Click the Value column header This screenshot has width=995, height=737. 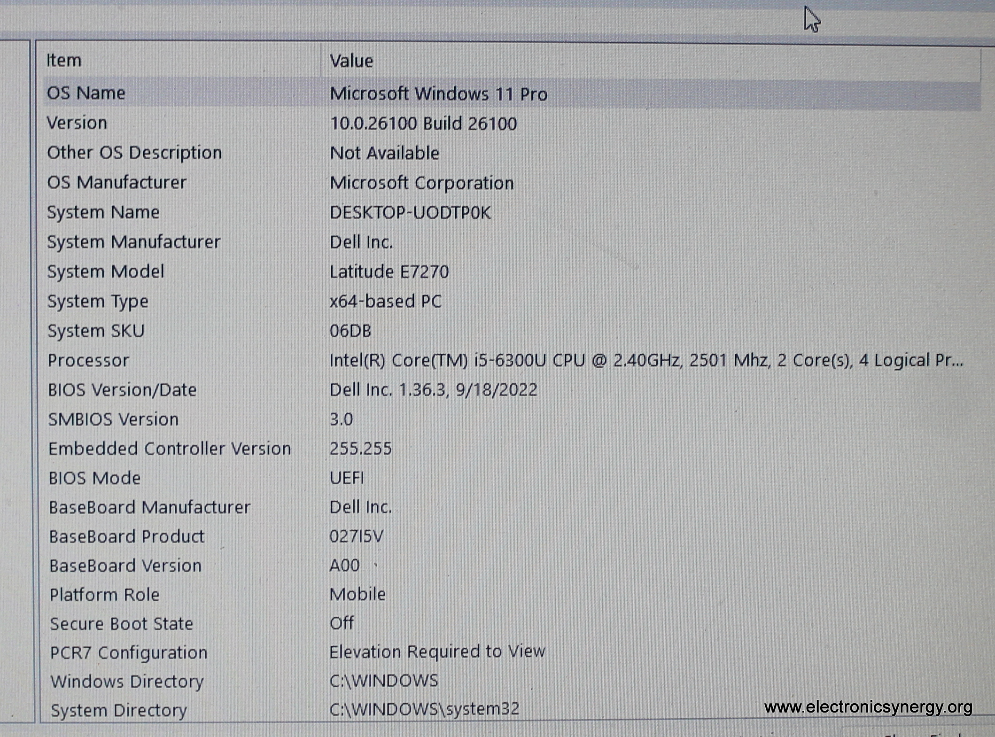pyautogui.click(x=351, y=61)
